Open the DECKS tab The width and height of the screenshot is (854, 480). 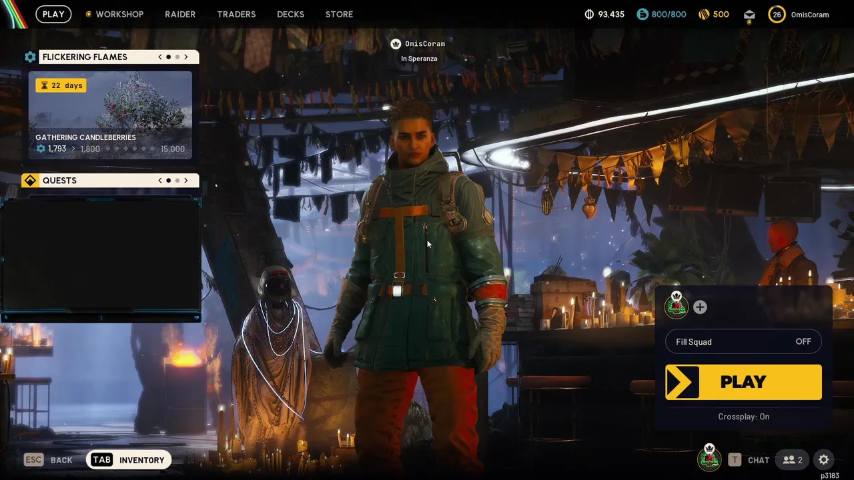tap(290, 14)
